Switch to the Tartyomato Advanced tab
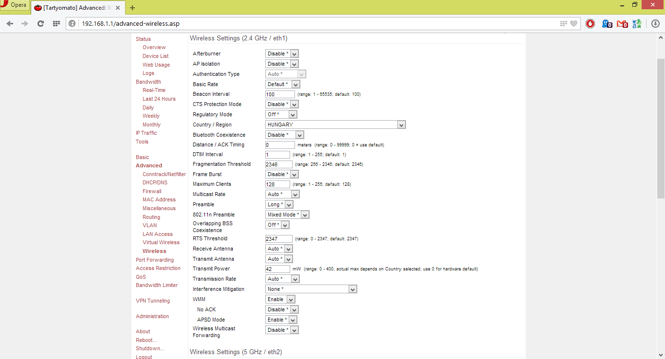 (x=78, y=7)
